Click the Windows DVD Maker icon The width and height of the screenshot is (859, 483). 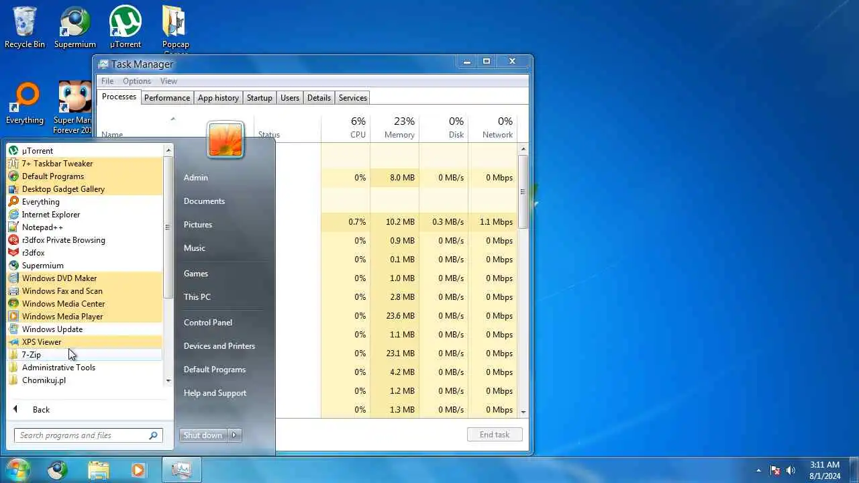pos(13,278)
